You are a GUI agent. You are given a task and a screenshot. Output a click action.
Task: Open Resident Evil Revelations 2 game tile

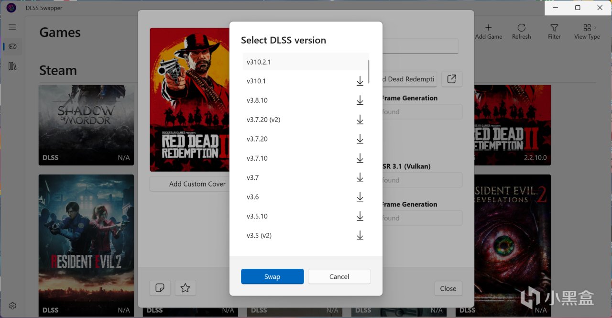513,245
